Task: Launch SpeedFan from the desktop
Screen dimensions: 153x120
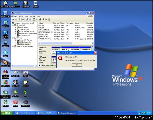Action: pos(16,83)
